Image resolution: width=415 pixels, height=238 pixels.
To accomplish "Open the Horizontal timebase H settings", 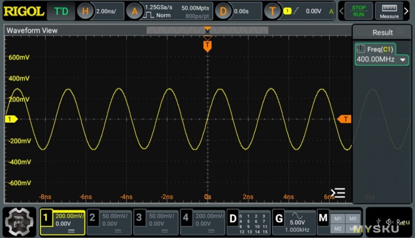I will [86, 11].
